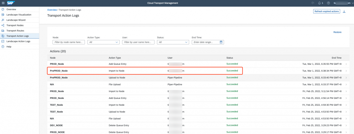Open the user account menu arrow

(352, 3)
